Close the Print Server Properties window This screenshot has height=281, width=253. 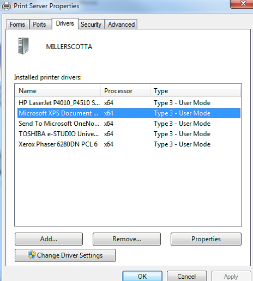(x=242, y=4)
